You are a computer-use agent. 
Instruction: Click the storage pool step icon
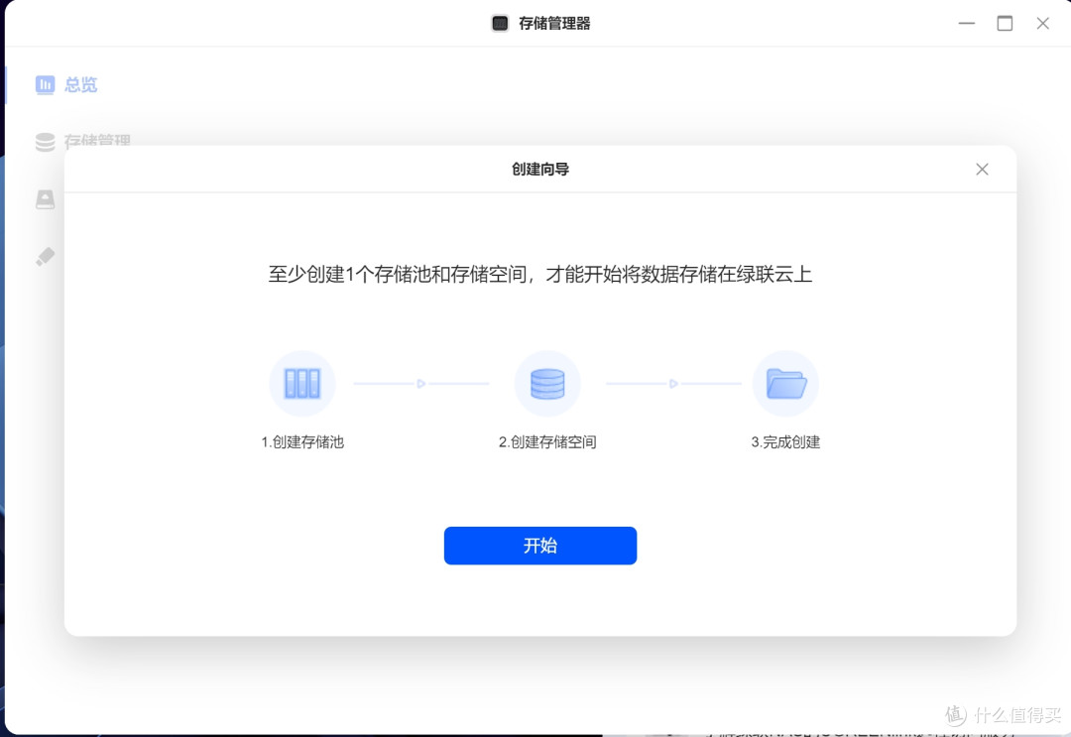302,384
